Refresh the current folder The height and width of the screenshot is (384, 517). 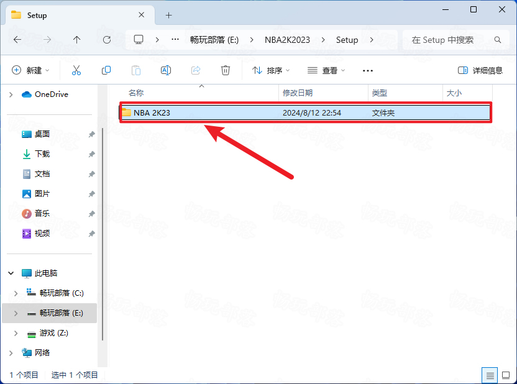[x=107, y=40]
